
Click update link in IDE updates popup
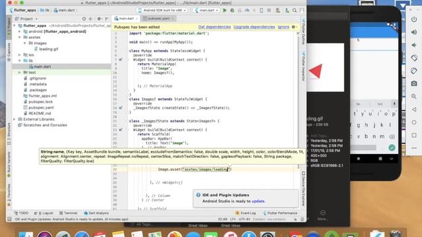pyautogui.click(x=258, y=201)
